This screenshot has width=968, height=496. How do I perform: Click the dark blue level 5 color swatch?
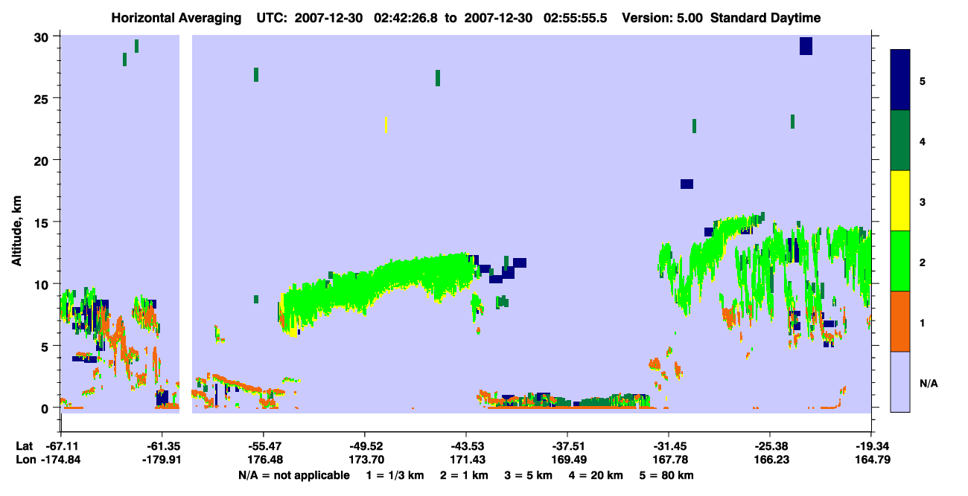click(x=900, y=80)
